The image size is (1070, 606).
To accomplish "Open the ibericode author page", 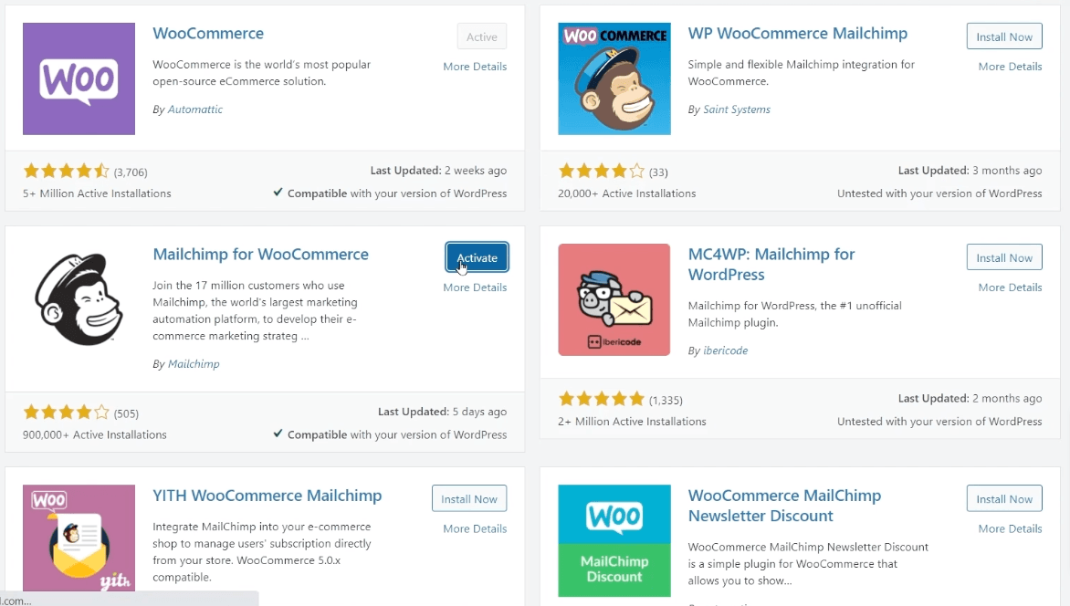I will 725,350.
